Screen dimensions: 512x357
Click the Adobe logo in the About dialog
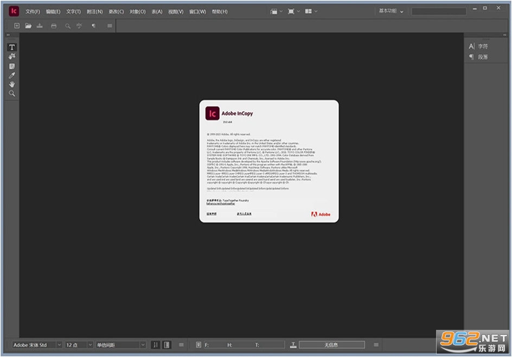[x=321, y=214]
